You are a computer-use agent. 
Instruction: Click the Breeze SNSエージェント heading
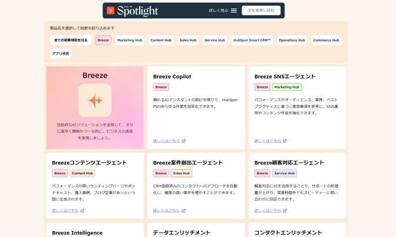pos(285,77)
